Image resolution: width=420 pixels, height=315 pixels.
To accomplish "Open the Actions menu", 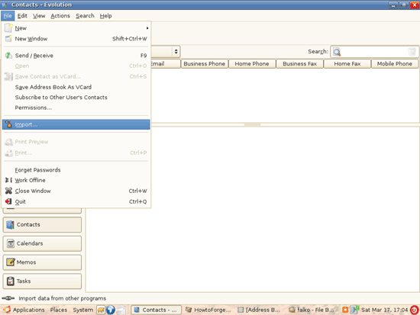I will tap(60, 16).
